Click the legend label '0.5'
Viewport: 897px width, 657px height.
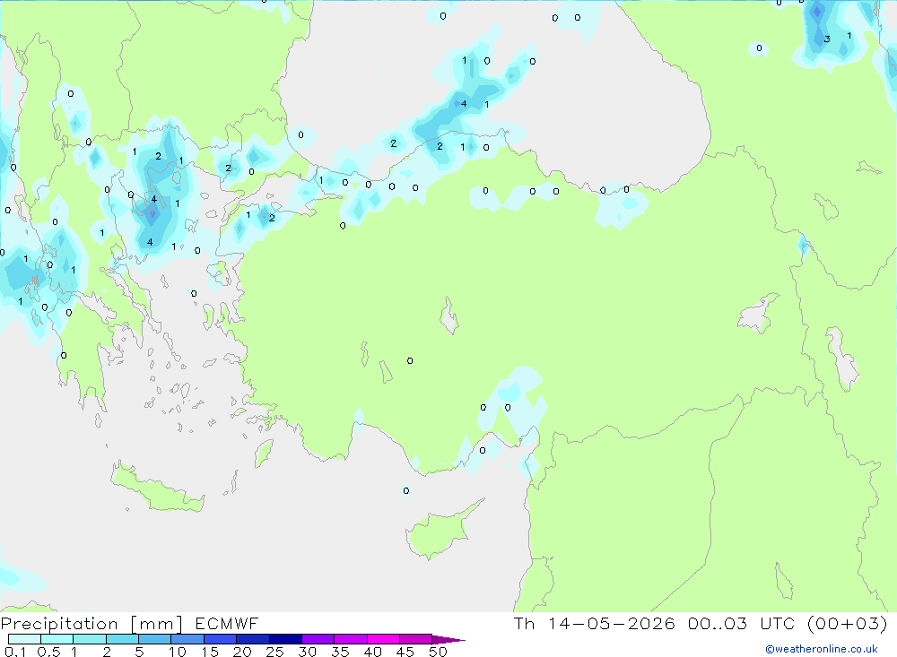(x=48, y=652)
